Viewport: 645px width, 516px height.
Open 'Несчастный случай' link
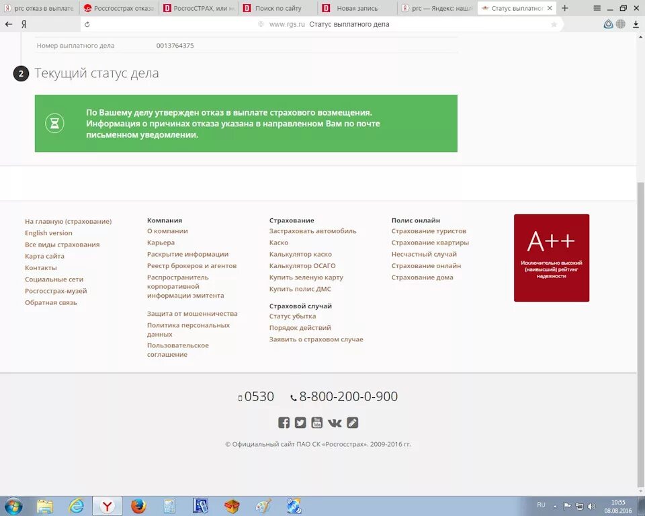(424, 254)
